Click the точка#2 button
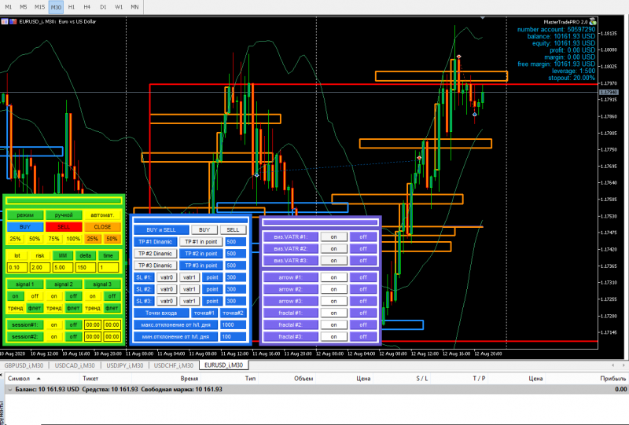Viewport: 629px width, 425px height. coord(233,313)
